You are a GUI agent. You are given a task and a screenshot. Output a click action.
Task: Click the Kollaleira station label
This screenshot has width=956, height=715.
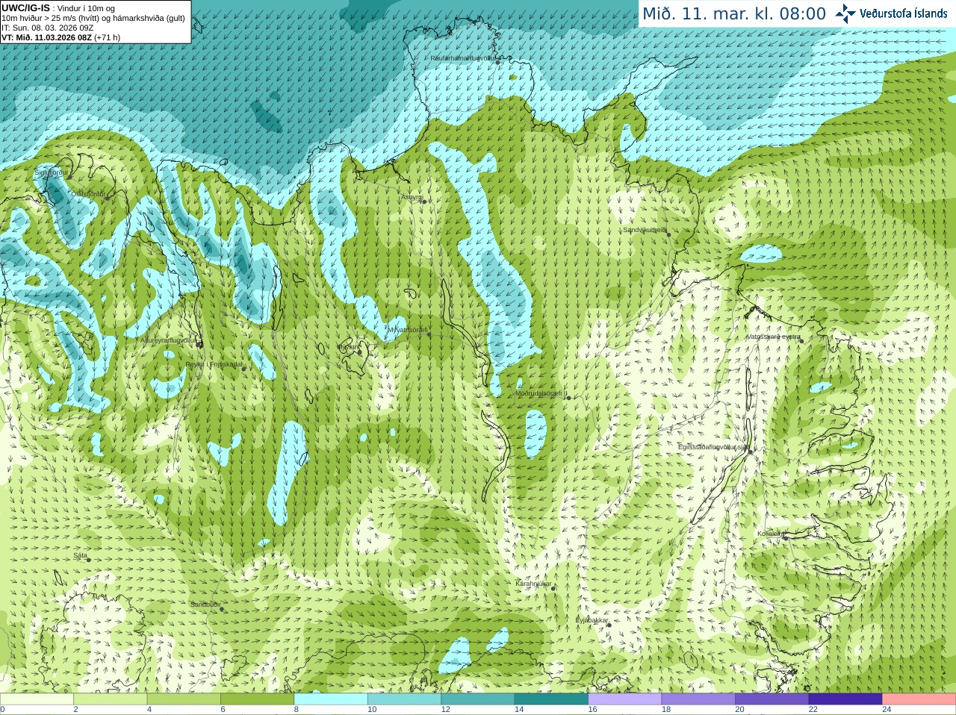[771, 534]
